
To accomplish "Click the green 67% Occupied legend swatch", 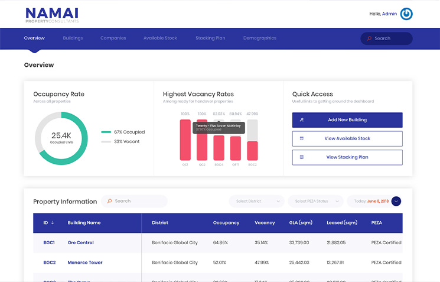I will click(x=106, y=132).
